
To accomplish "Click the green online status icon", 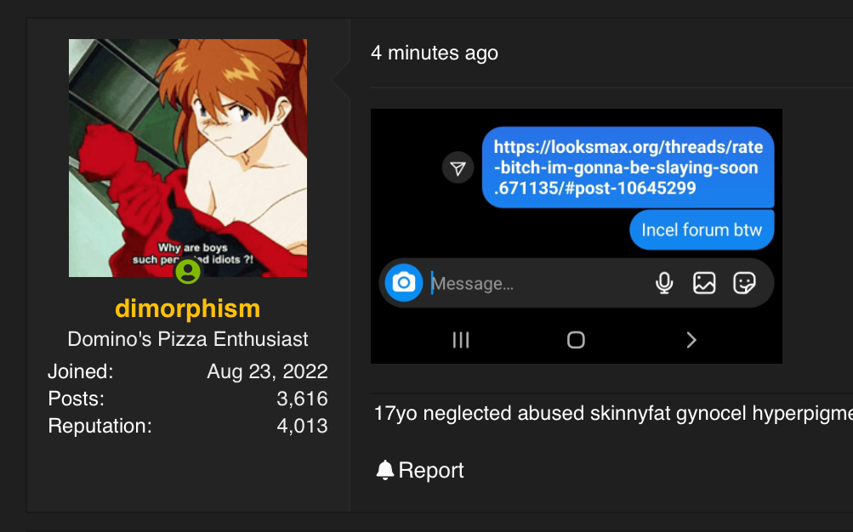I will (x=187, y=272).
